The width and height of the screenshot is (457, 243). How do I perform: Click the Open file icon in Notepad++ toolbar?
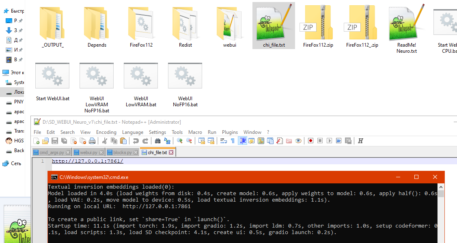coord(45,141)
